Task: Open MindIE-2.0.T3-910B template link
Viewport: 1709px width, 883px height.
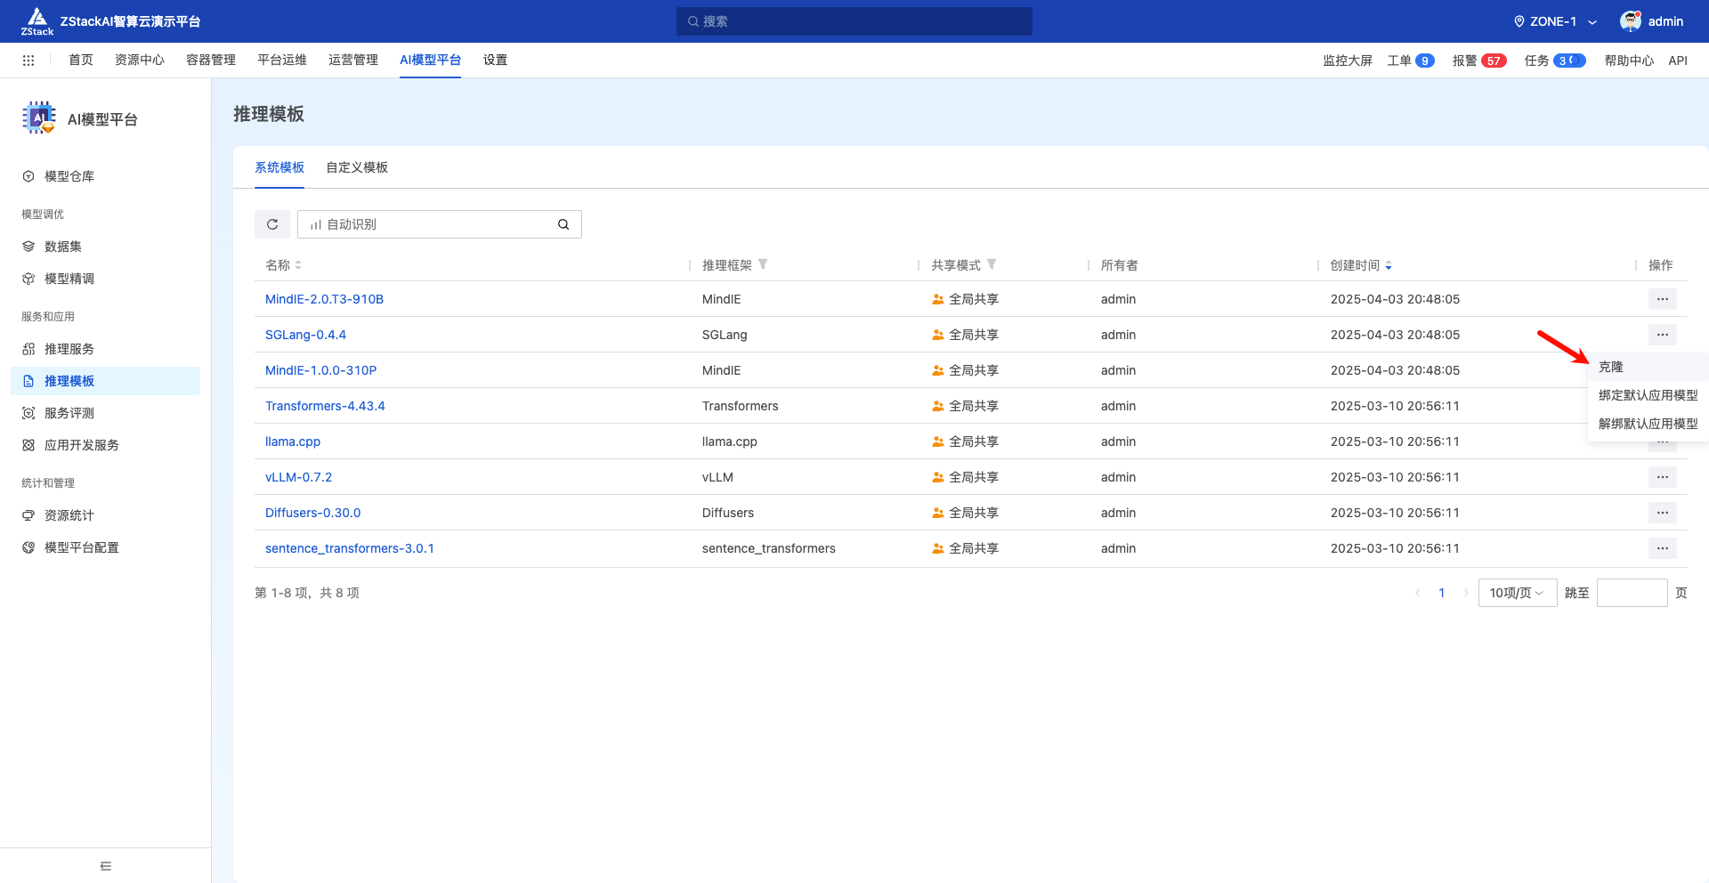Action: (324, 299)
